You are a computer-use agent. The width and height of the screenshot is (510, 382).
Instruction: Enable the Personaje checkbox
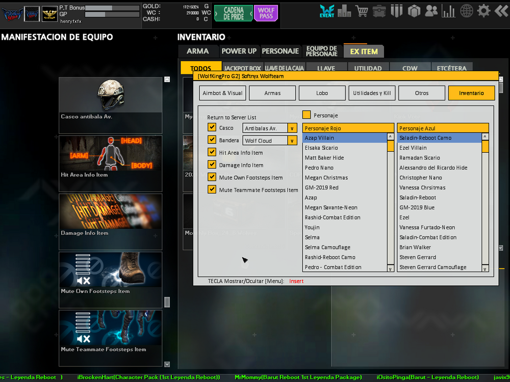click(307, 115)
